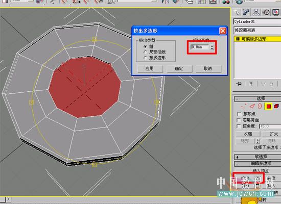The height and width of the screenshot is (204, 281).
Task: Open the Hierarchy panel tab icon
Action: [256, 12]
